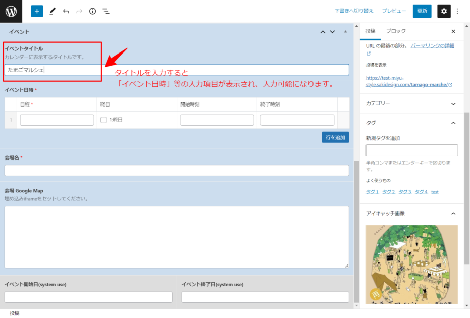Click the 行を追加 add row button
470x318 pixels.
click(335, 137)
